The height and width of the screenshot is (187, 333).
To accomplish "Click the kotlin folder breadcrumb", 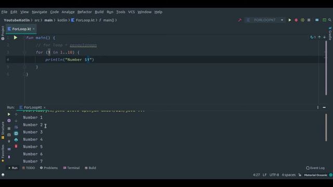I will [62, 20].
